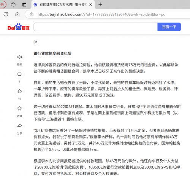Screen dimensions: 190x176
Task: Go to browser home page icon
Action: (17, 14)
